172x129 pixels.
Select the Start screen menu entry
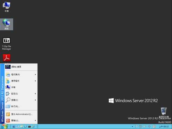(21, 67)
